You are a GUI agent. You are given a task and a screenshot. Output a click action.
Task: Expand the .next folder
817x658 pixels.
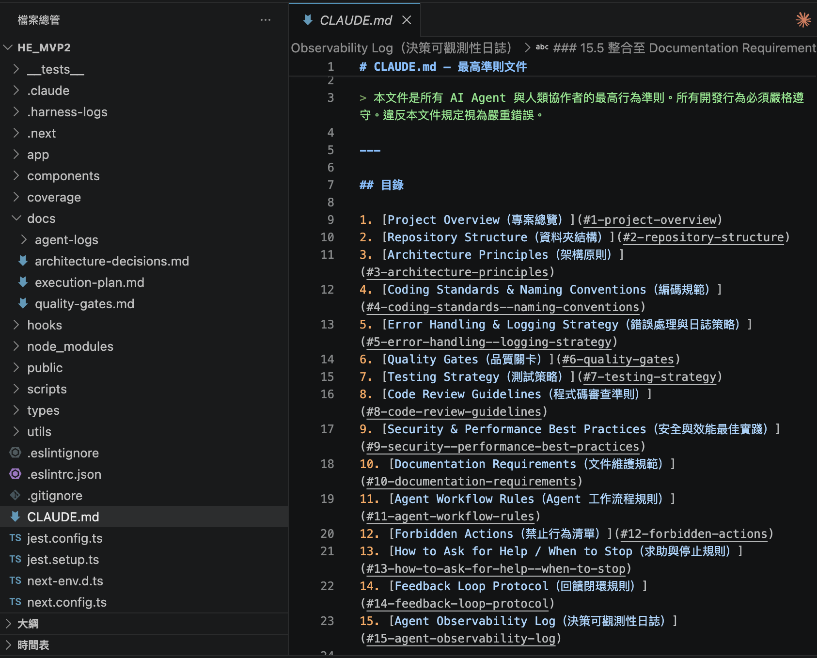pos(16,133)
